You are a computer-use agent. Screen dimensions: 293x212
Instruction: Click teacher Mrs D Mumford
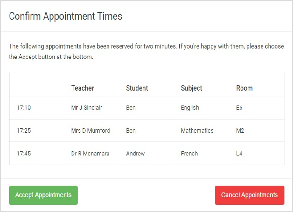pyautogui.click(x=90, y=130)
